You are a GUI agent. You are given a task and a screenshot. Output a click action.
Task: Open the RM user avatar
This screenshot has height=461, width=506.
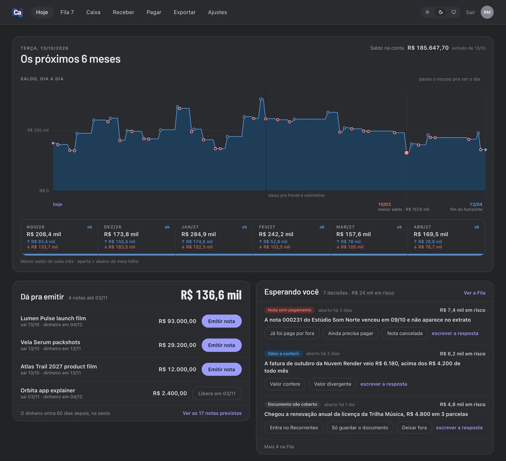(x=487, y=12)
